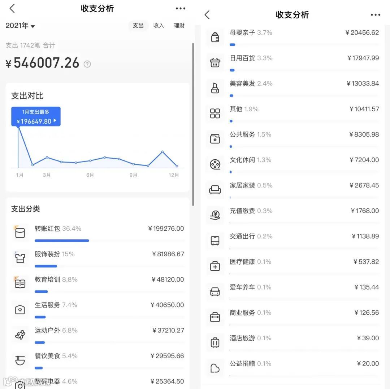The image size is (390, 389).
Task: Open 教育培训 book icon
Action: [20, 284]
